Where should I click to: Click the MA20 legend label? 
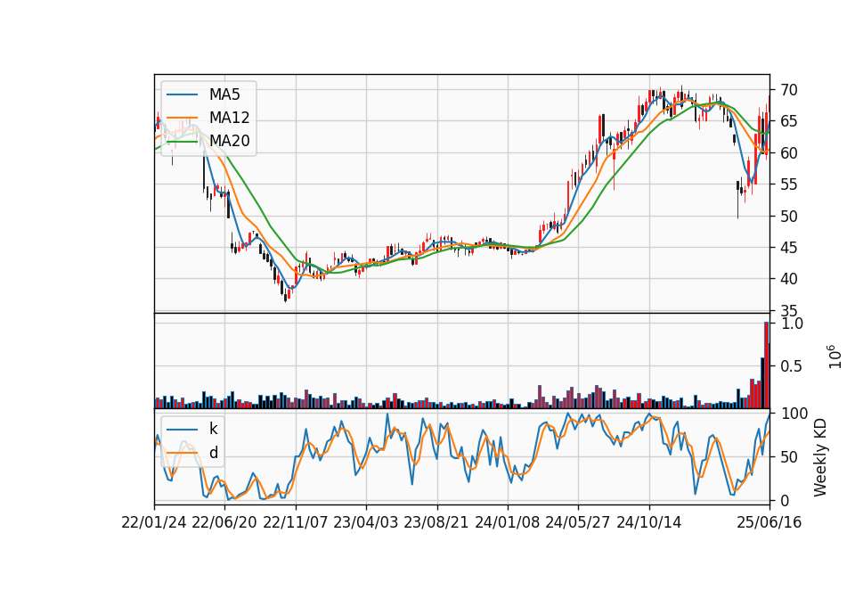tap(229, 141)
